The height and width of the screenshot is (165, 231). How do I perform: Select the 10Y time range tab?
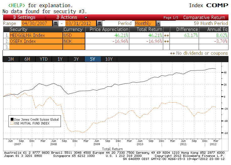click(x=109, y=59)
